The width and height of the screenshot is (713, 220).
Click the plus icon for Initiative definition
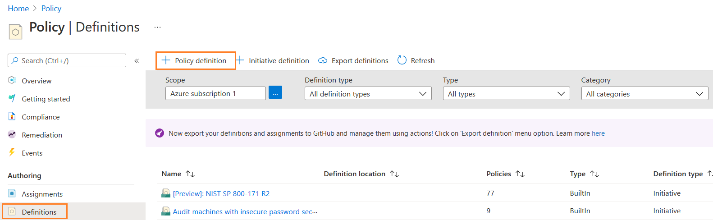[x=240, y=60]
